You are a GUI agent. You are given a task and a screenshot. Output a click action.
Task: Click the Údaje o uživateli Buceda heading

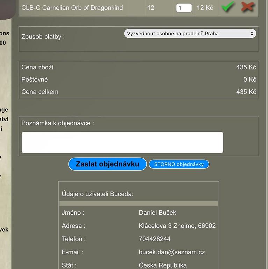pyautogui.click(x=97, y=194)
